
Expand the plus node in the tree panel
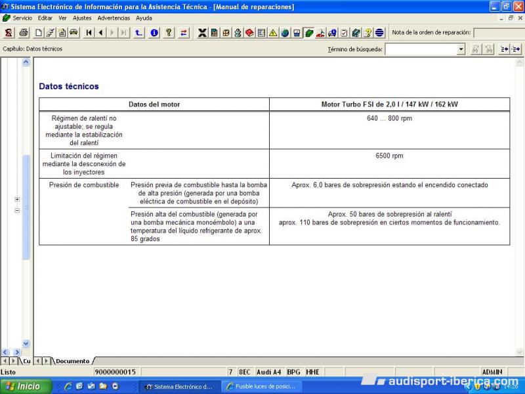17,199
